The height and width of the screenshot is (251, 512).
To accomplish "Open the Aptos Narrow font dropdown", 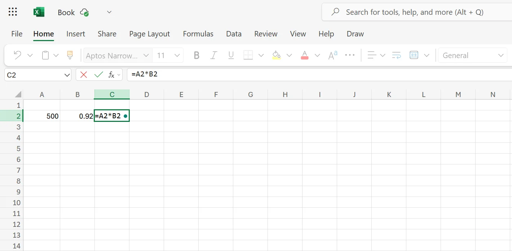I will [x=115, y=55].
